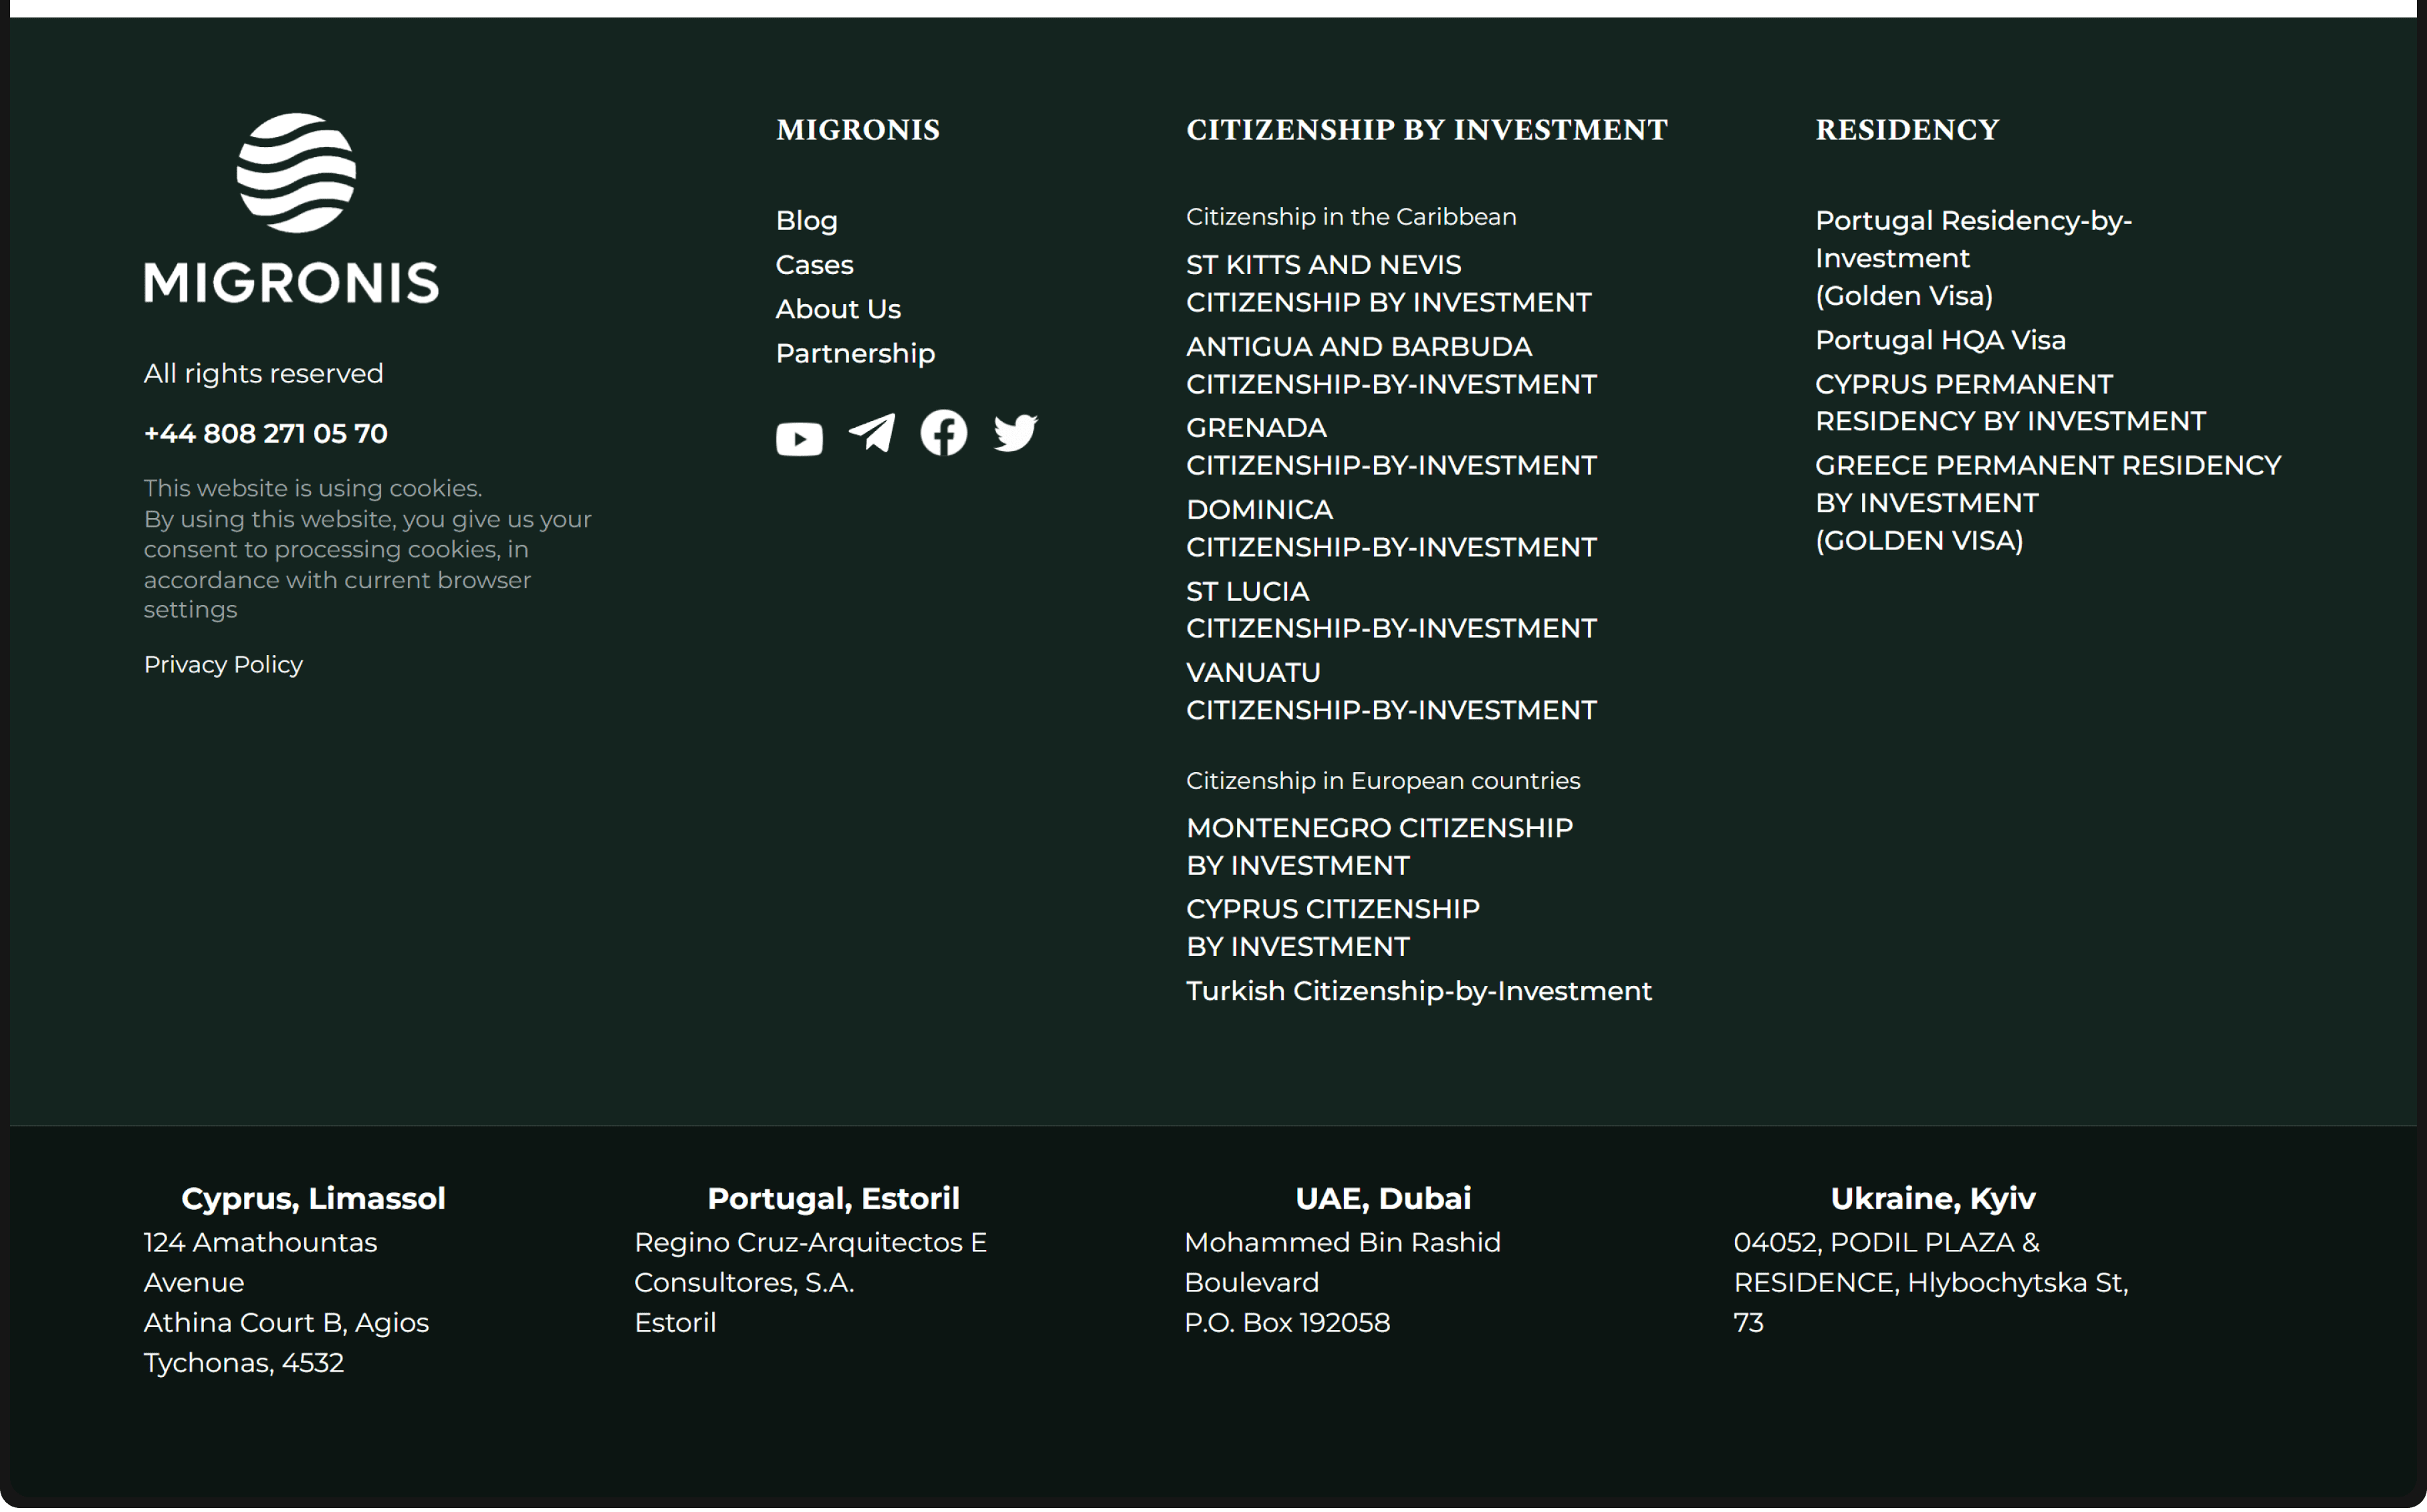Click the Facebook icon in footer
The image size is (2427, 1512).
pyautogui.click(x=943, y=433)
